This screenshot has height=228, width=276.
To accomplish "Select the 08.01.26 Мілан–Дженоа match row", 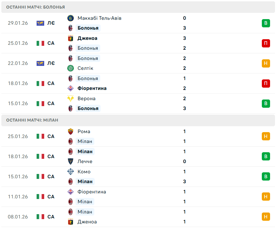I will [138, 217].
